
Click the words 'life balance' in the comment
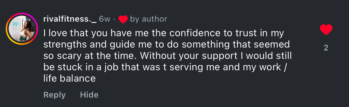click(70, 78)
